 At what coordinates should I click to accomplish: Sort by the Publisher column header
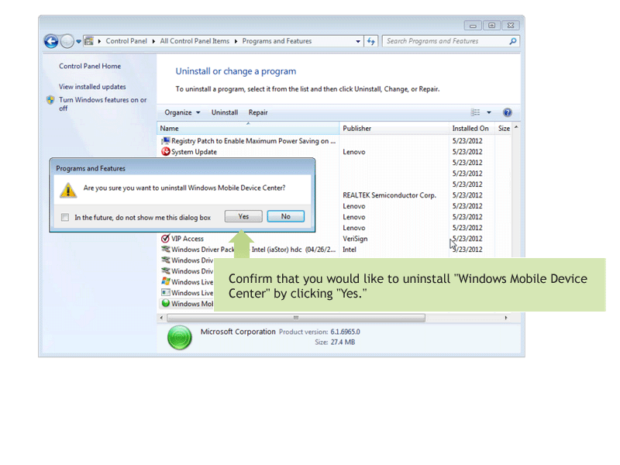tap(394, 128)
